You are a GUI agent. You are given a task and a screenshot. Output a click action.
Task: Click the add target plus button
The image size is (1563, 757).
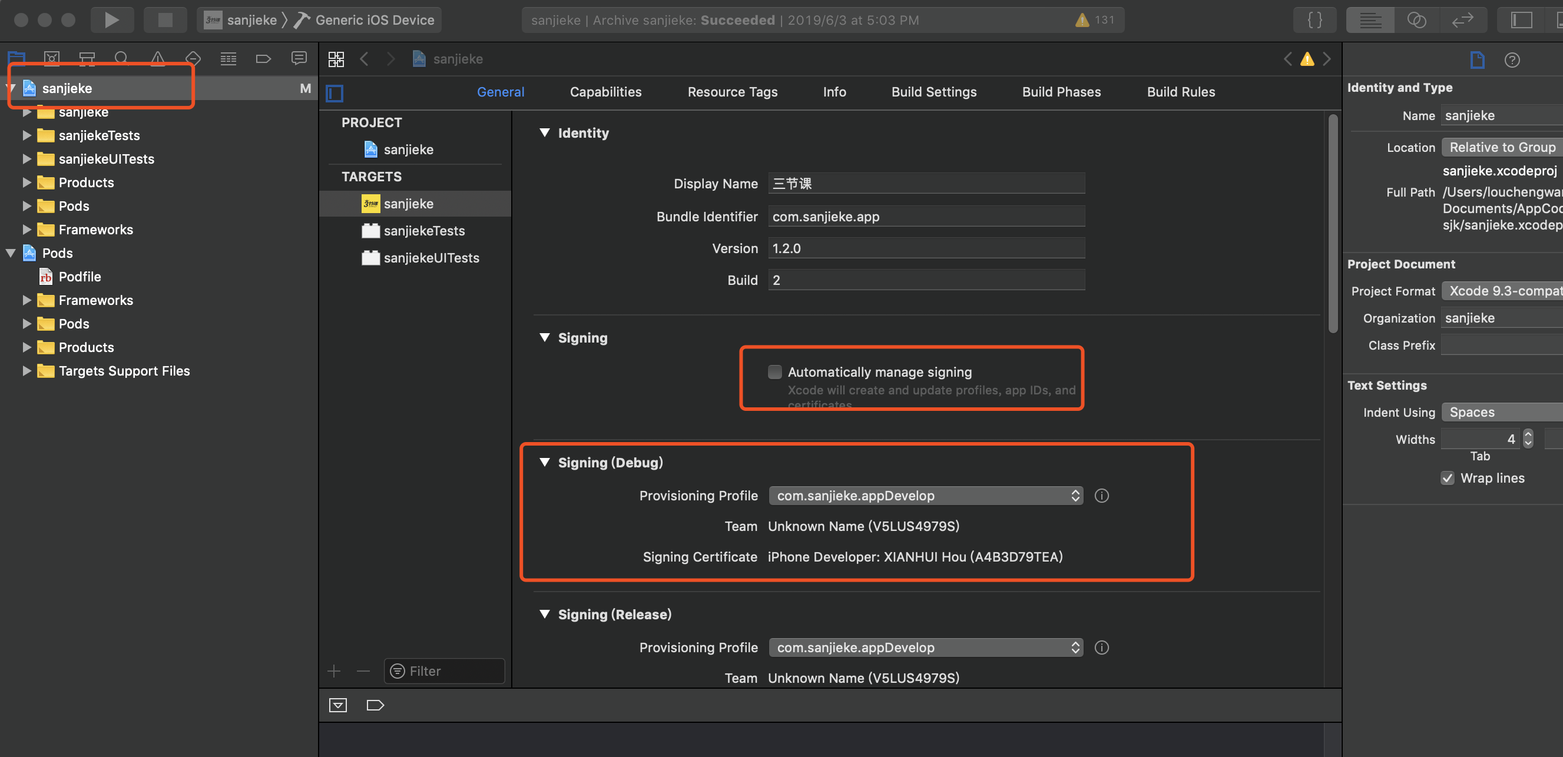coord(334,671)
